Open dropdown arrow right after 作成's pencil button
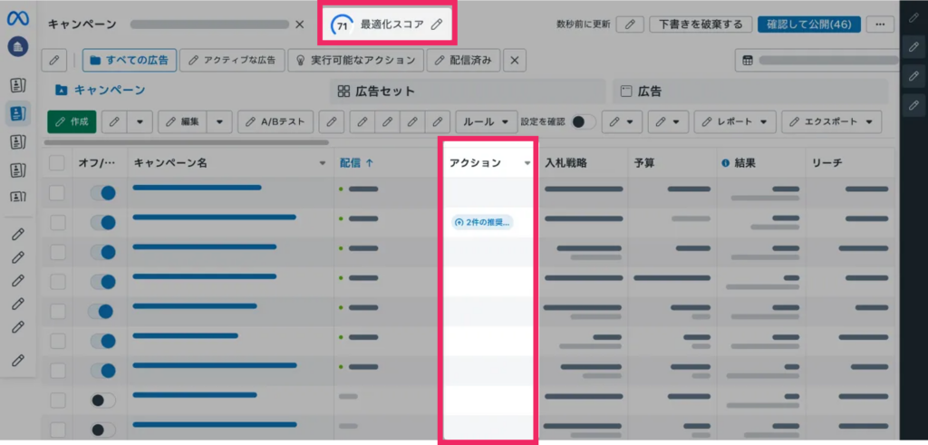Screen dimensions: 928x445 [140, 121]
